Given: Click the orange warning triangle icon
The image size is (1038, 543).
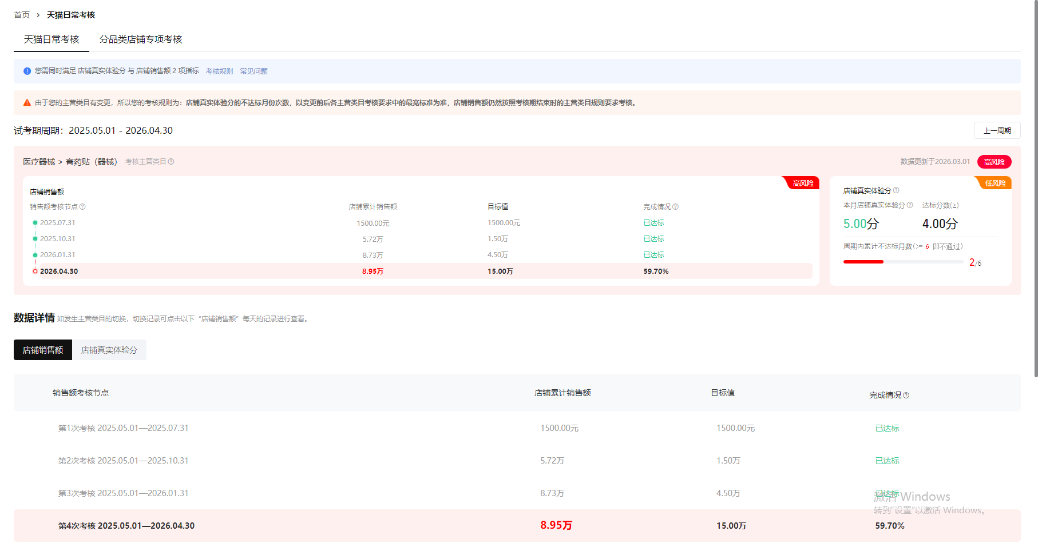Looking at the screenshot, I should point(27,103).
